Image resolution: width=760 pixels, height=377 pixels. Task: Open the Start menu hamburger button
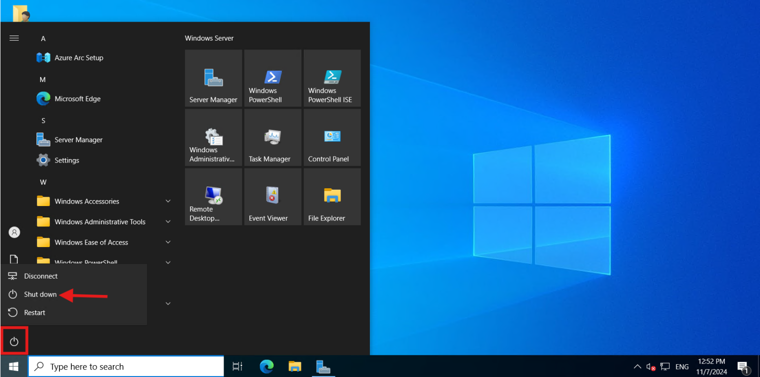click(x=14, y=38)
